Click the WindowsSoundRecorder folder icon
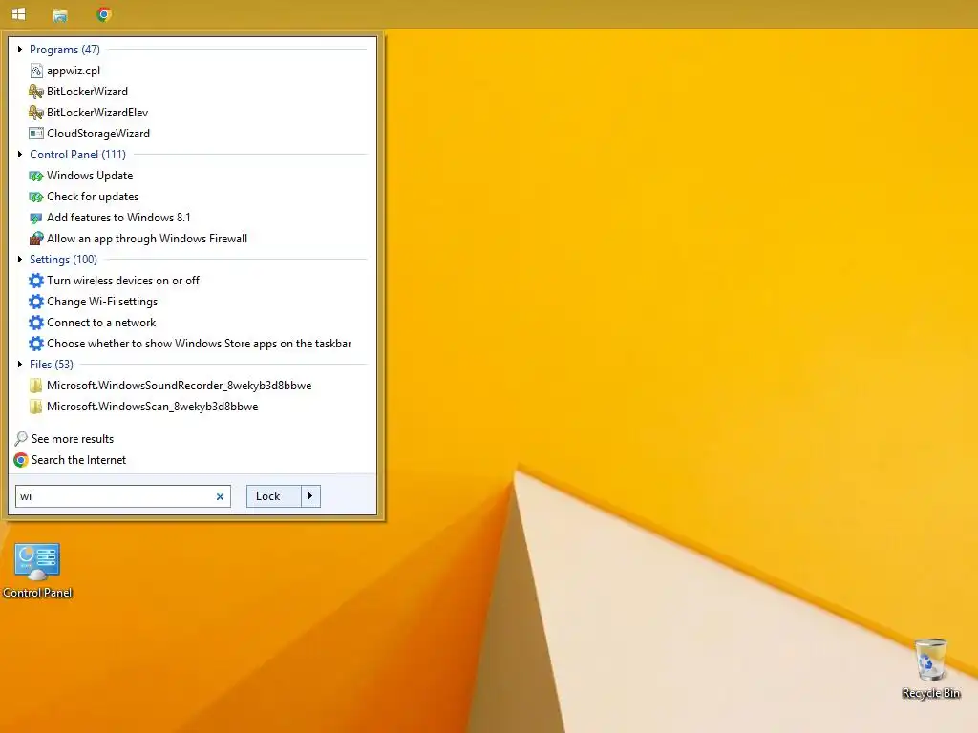The height and width of the screenshot is (733, 978). tap(36, 386)
